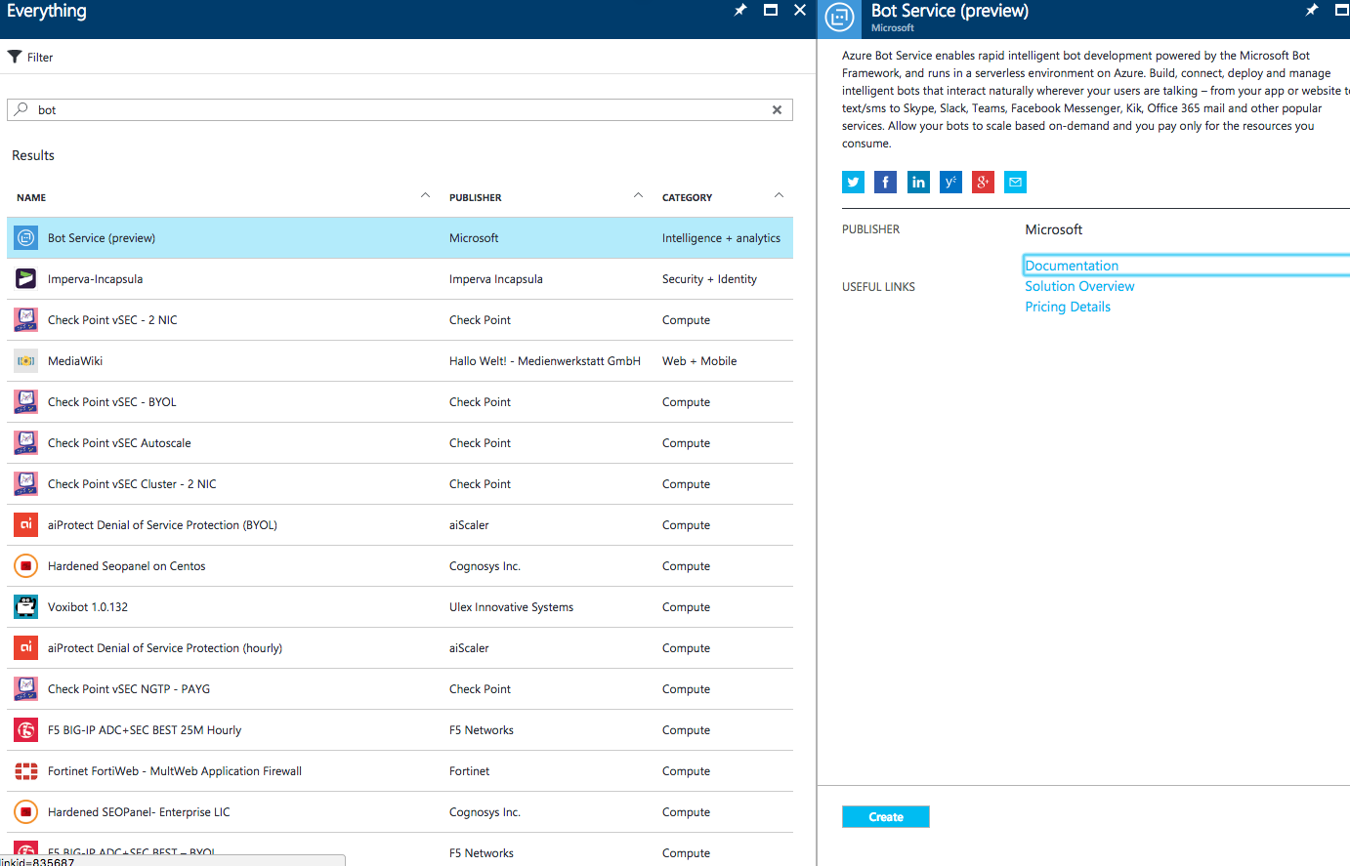This screenshot has height=866, width=1350.
Task: Select Hardened Seopanel on Centos result
Action: tap(400, 566)
